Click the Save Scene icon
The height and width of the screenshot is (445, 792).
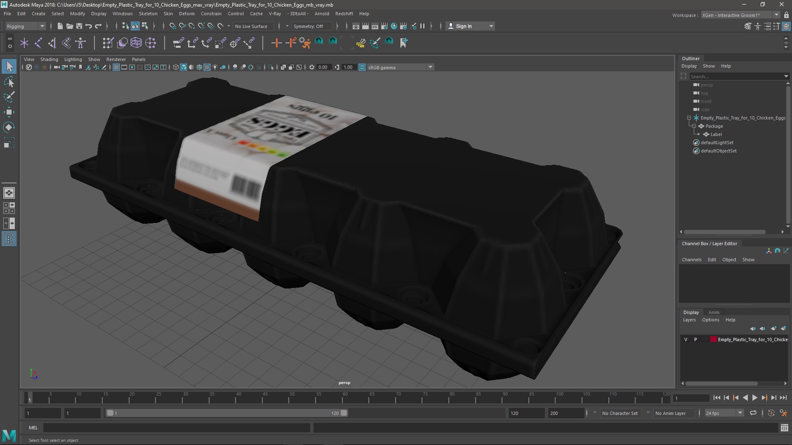click(79, 26)
